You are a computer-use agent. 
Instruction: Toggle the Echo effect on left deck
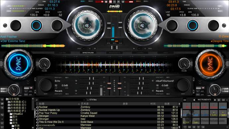tap(76, 81)
